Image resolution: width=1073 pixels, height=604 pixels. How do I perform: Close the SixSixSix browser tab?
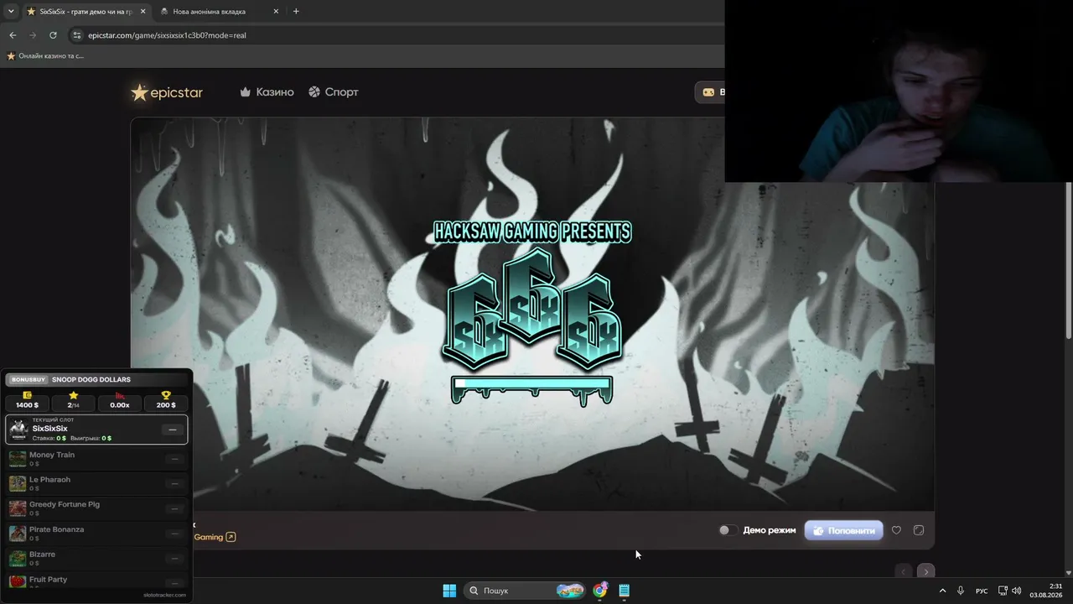pyautogui.click(x=143, y=12)
